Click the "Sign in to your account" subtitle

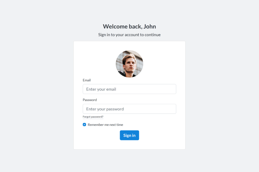[129, 35]
